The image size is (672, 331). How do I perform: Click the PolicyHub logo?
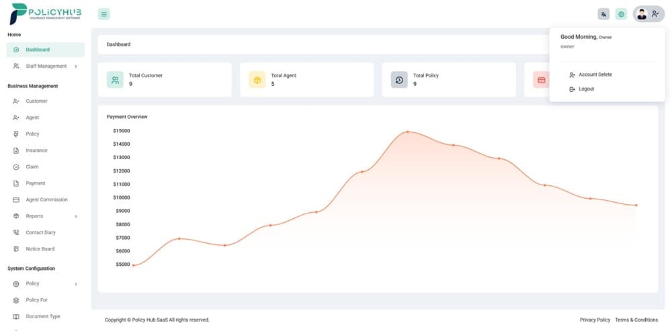pyautogui.click(x=46, y=13)
